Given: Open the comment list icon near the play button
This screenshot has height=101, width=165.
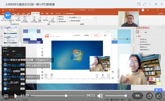Looking at the screenshot, I should point(6,96).
